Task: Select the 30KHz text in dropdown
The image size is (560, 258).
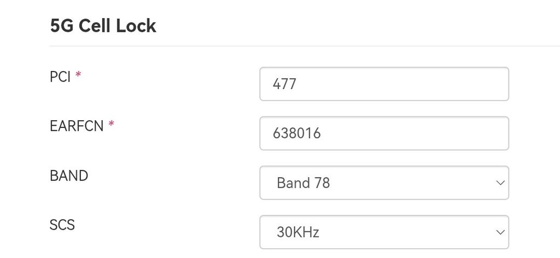Action: (x=297, y=232)
